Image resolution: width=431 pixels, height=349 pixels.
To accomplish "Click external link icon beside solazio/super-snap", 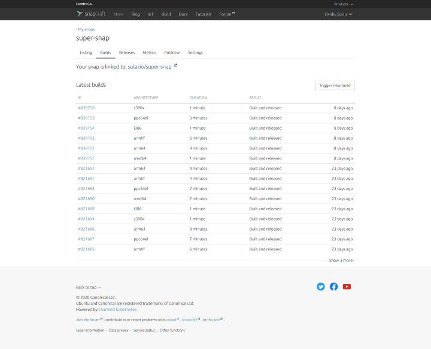I will click(175, 65).
